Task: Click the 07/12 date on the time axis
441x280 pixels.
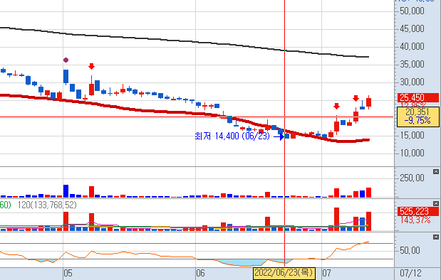Action: tap(410, 273)
